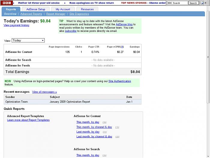Download csv for Last month by day
The width and height of the screenshot is (210, 158).
105,132
